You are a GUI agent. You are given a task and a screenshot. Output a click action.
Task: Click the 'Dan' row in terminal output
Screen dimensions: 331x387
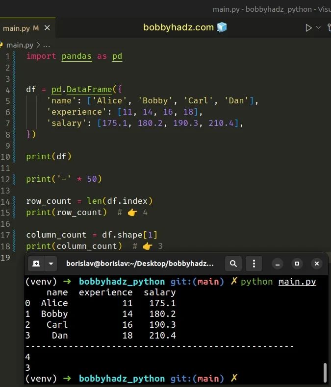coord(101,336)
